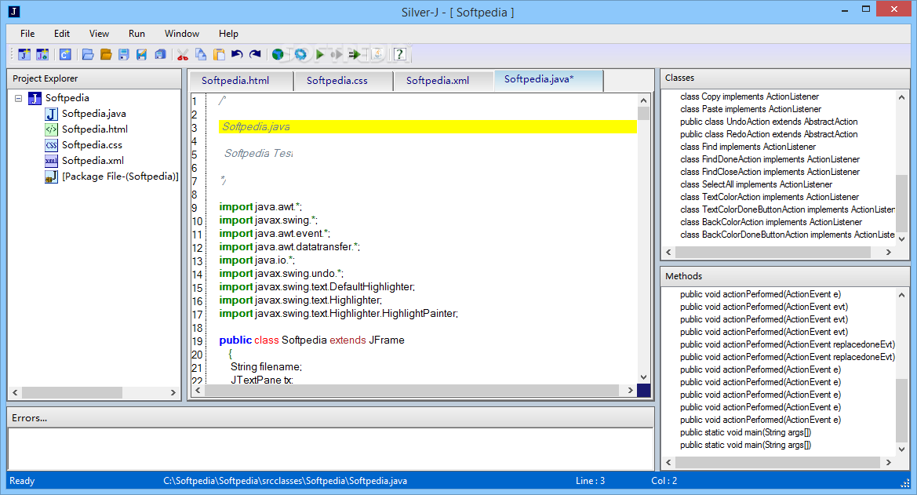Click the editor horizontal scroll-right arrow

point(630,390)
